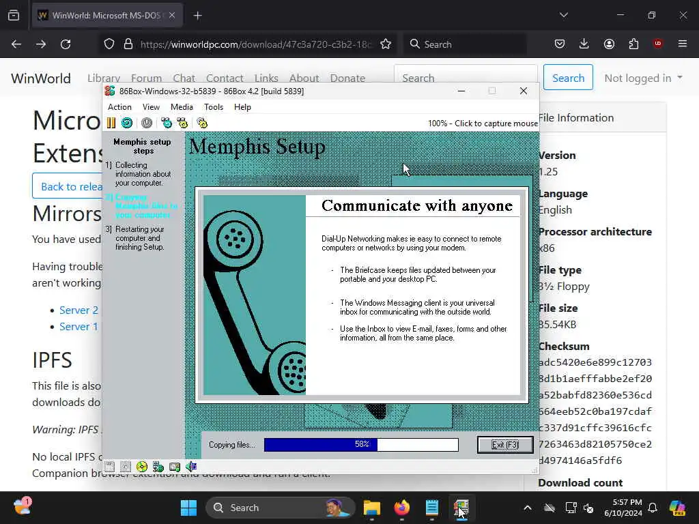Reload the WinWorld page
This screenshot has width=699, height=524.
click(66, 44)
